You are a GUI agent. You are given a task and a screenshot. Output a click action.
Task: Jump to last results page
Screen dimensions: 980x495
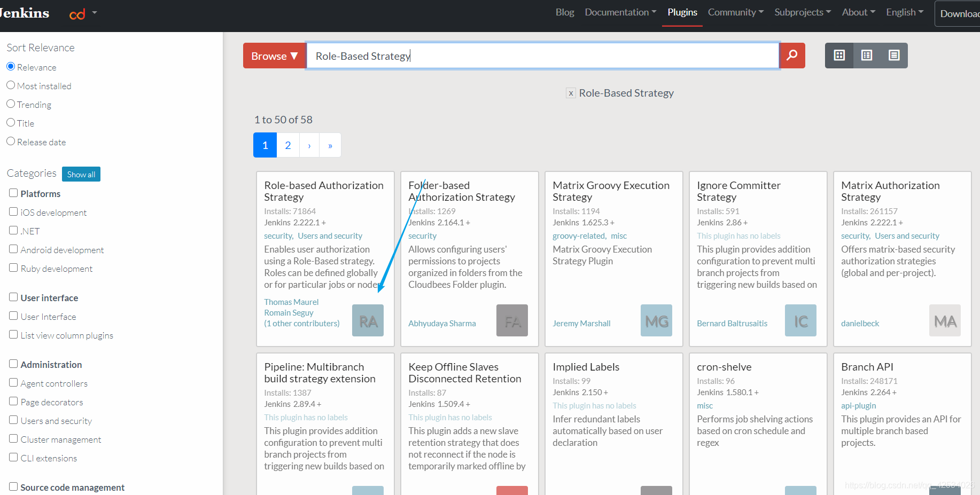click(x=330, y=145)
